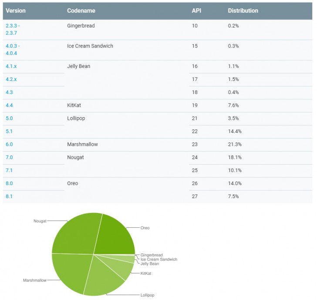Click the Codename column header

[81, 10]
